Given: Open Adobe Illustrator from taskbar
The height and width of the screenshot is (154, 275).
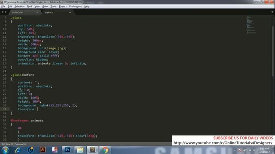Looking at the screenshot, I should [x=43, y=150].
